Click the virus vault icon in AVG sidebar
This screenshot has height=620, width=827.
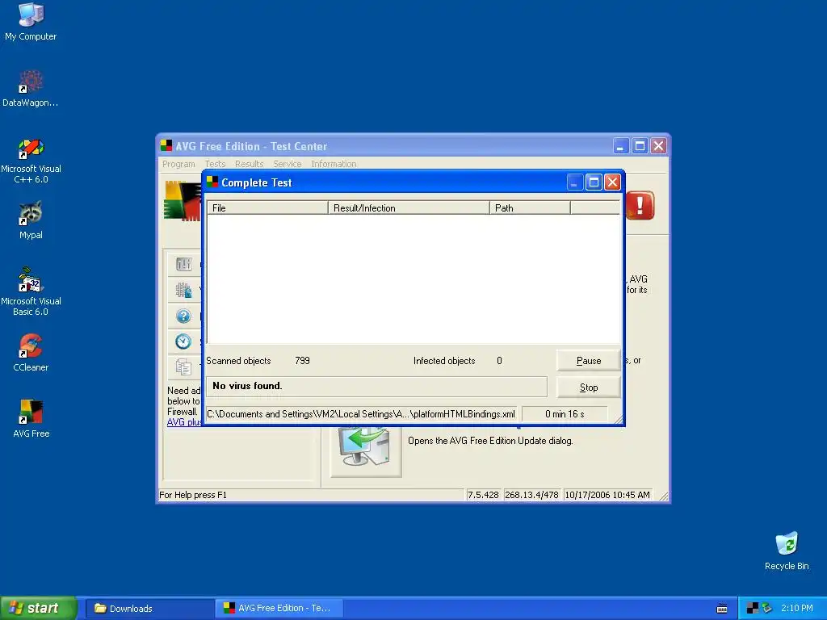(183, 290)
